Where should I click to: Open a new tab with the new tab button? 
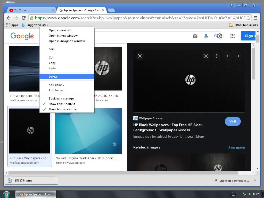(111, 10)
